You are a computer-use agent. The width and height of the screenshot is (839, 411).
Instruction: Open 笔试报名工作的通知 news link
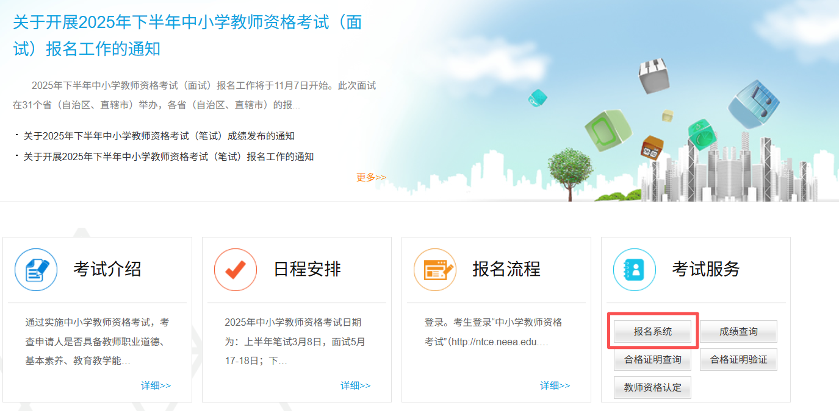coord(168,156)
